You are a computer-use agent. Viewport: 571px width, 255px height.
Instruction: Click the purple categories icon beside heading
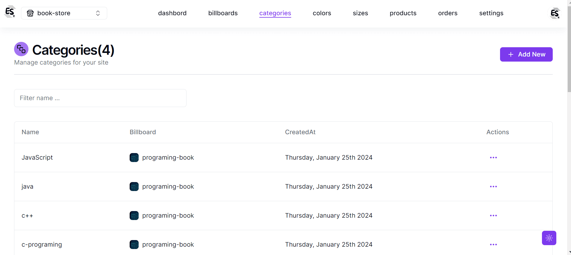point(21,49)
